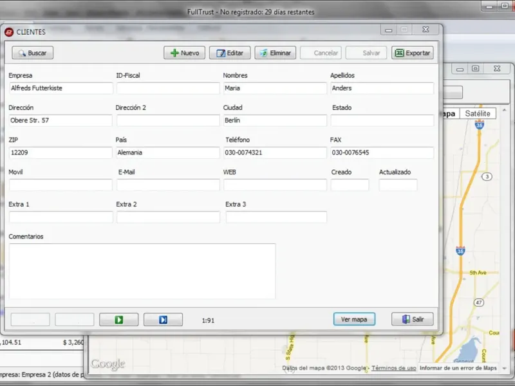Maximize the map window behind
The height and width of the screenshot is (386, 515).
coord(475,69)
